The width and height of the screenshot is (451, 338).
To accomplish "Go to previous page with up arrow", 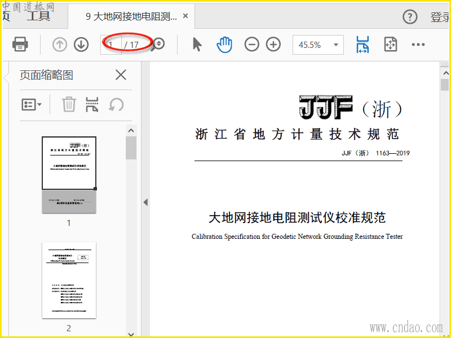I will click(60, 45).
